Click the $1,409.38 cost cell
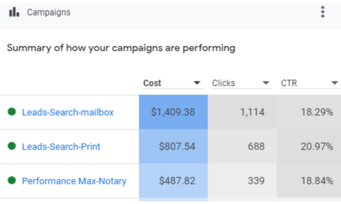Image resolution: width=341 pixels, height=204 pixels. [173, 112]
